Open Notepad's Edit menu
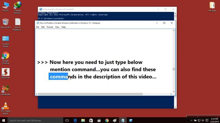 [43, 27]
